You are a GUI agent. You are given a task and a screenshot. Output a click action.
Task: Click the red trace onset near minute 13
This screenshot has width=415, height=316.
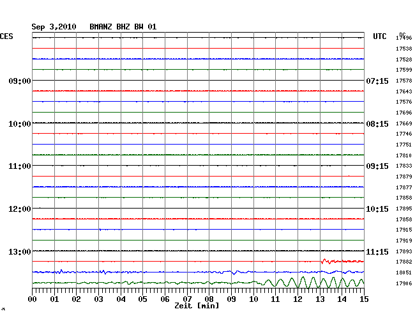[324, 262]
